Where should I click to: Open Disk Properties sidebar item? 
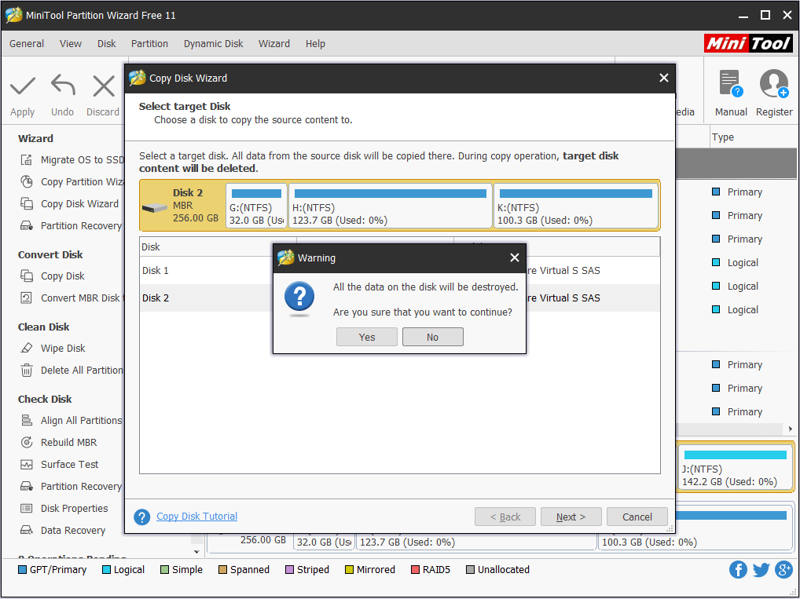pyautogui.click(x=64, y=508)
